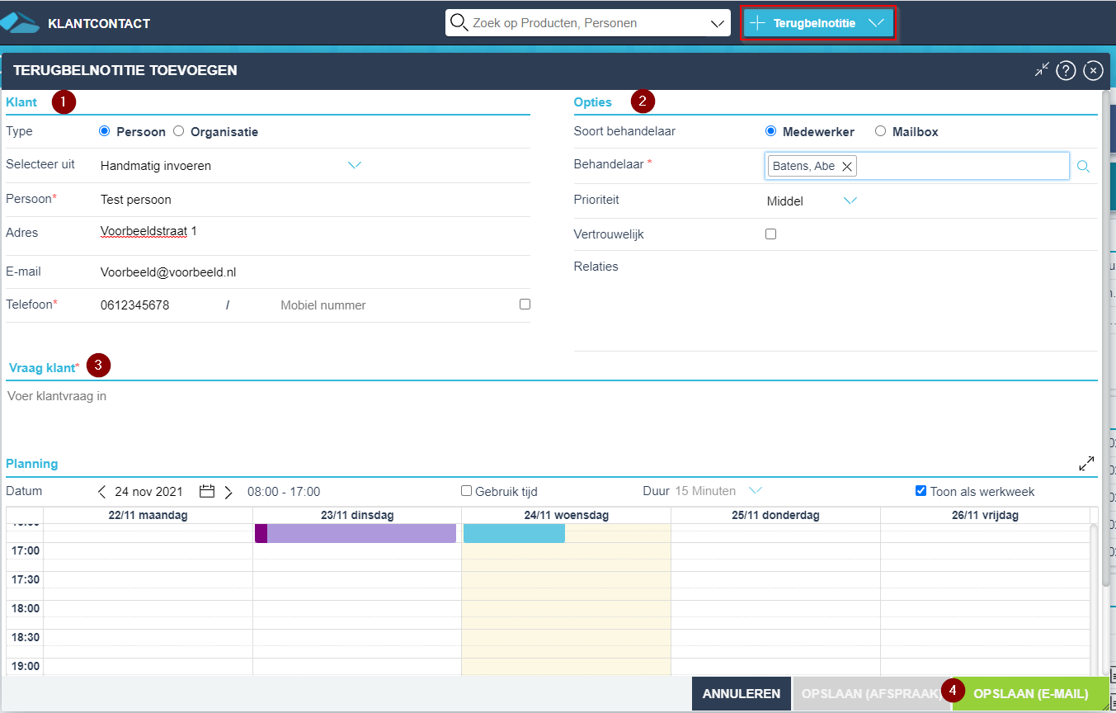Click the help question mark icon
1116x713 pixels.
tap(1066, 71)
